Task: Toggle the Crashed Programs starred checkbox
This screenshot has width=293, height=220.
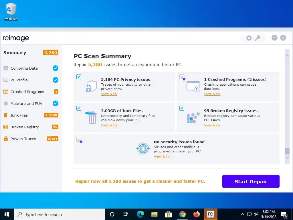Action: pyautogui.click(x=182, y=77)
